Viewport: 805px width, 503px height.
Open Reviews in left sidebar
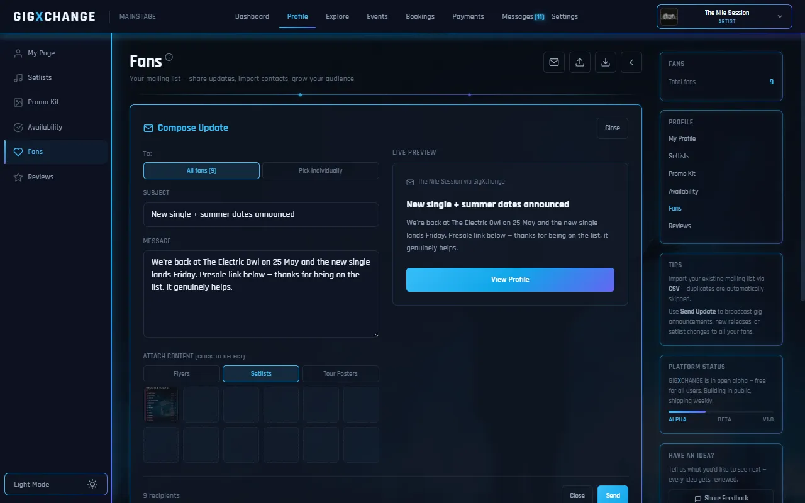coord(56,177)
